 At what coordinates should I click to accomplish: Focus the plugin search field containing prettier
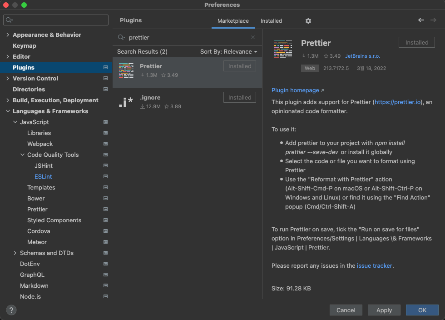[x=187, y=37]
